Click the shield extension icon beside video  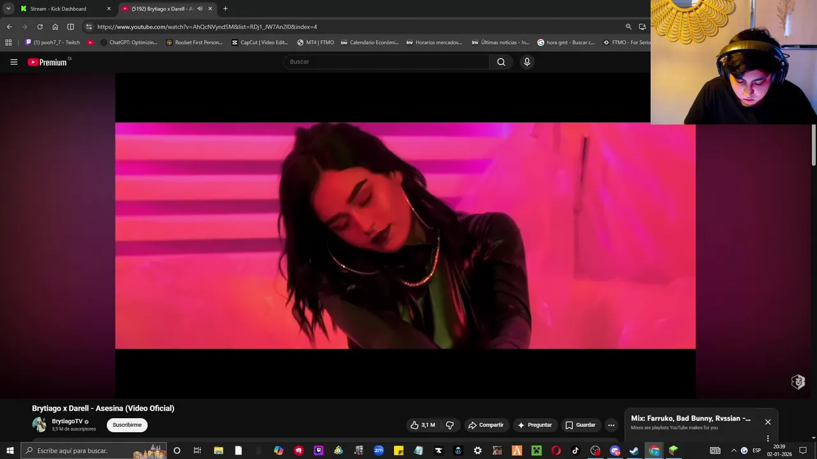[798, 382]
